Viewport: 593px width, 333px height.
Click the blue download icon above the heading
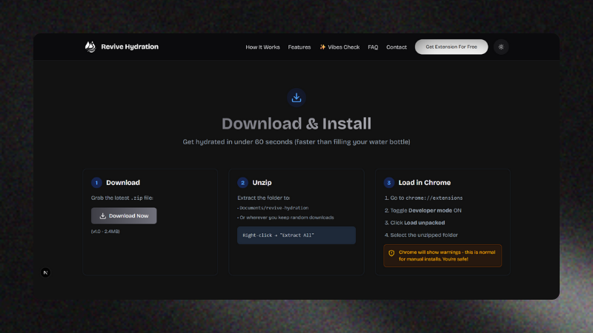pos(296,98)
